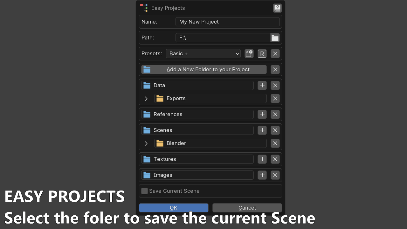The image size is (407, 229).
Task: Open the Presets dropdown showing Basic +
Action: [203, 54]
